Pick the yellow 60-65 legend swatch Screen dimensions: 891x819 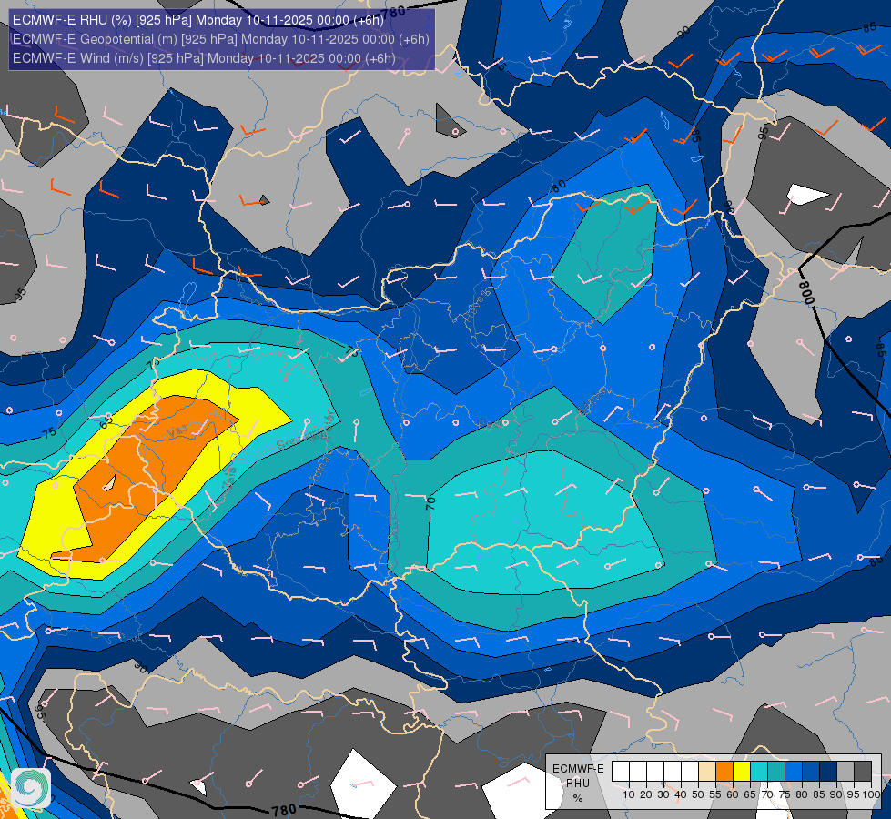click(742, 772)
